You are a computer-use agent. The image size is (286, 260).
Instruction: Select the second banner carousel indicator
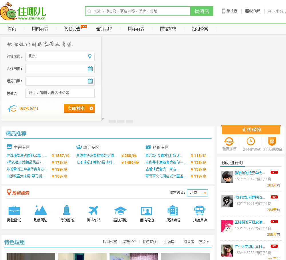121,121
